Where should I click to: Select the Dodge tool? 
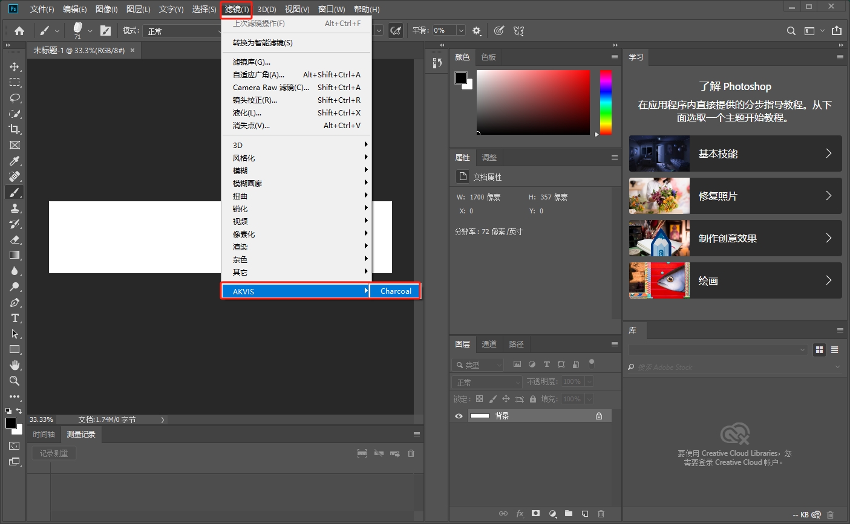pyautogui.click(x=15, y=286)
